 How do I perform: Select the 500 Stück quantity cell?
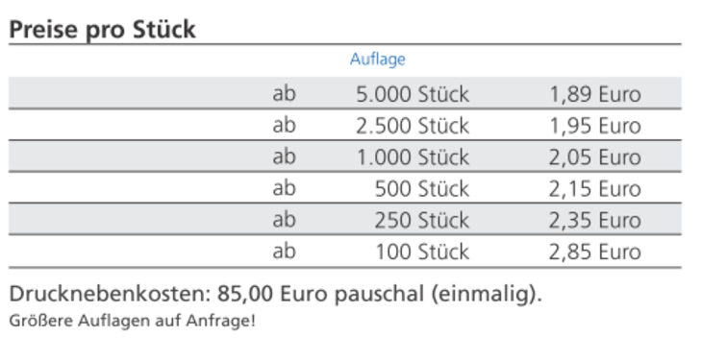pos(422,188)
